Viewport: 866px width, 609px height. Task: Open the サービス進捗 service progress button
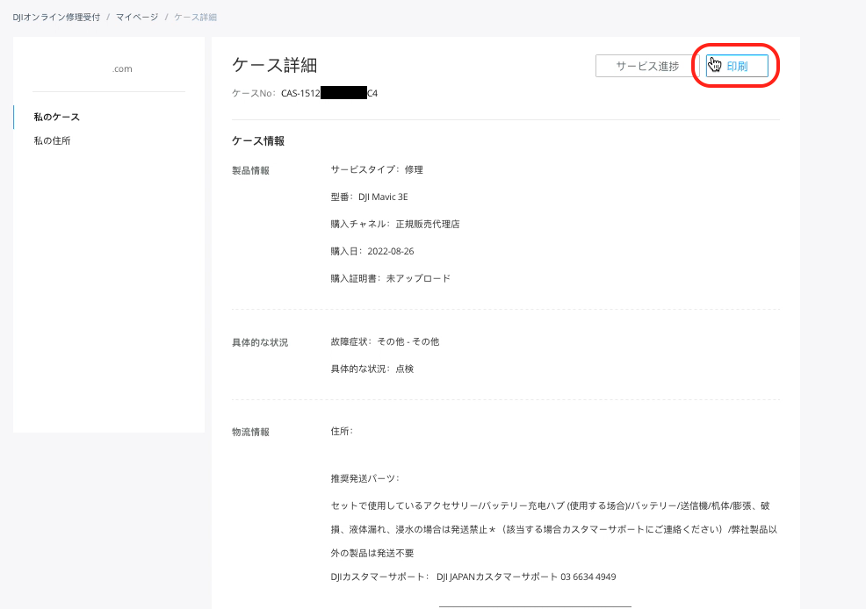click(x=646, y=67)
